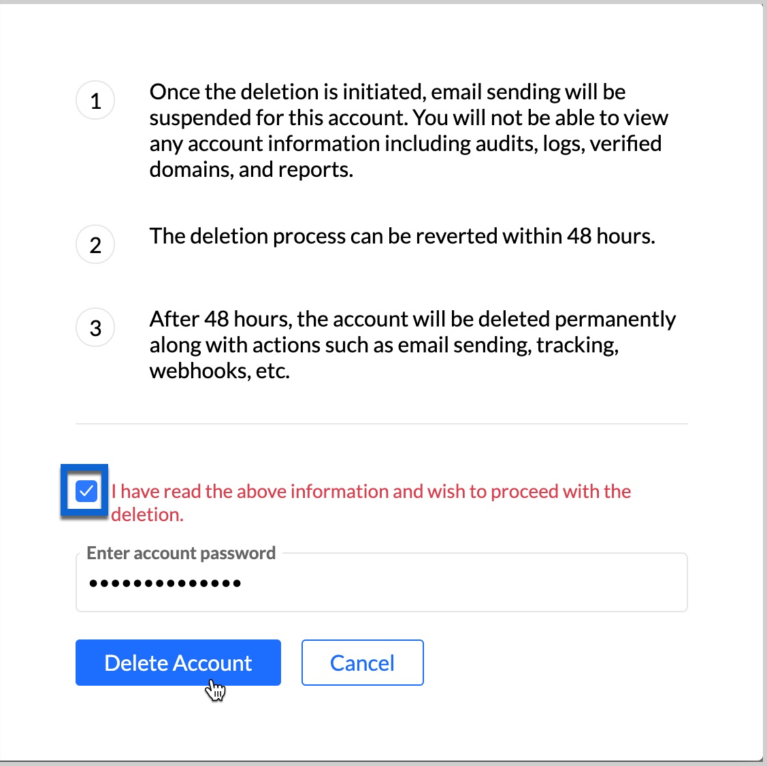Click the red word "deletion." under the checkbox label

pyautogui.click(x=147, y=514)
